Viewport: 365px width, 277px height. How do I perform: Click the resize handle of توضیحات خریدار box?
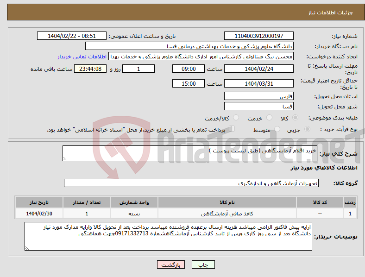[27, 248]
